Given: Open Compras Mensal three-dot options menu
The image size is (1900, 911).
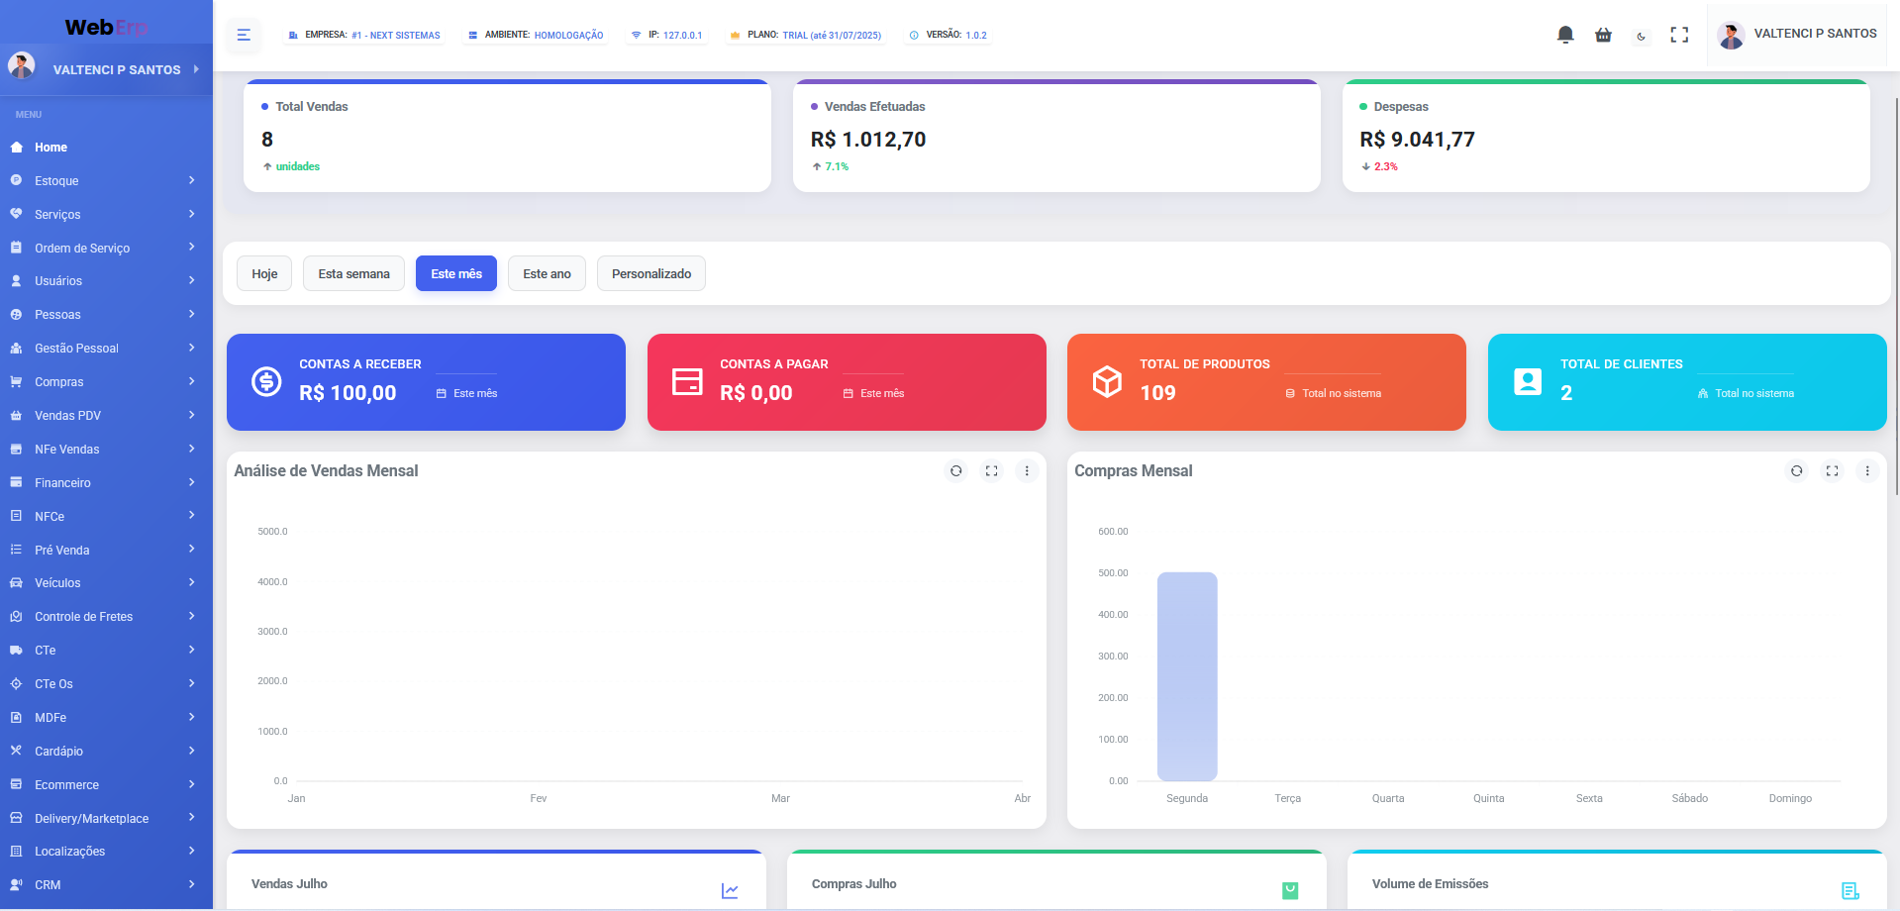Looking at the screenshot, I should 1867,471.
